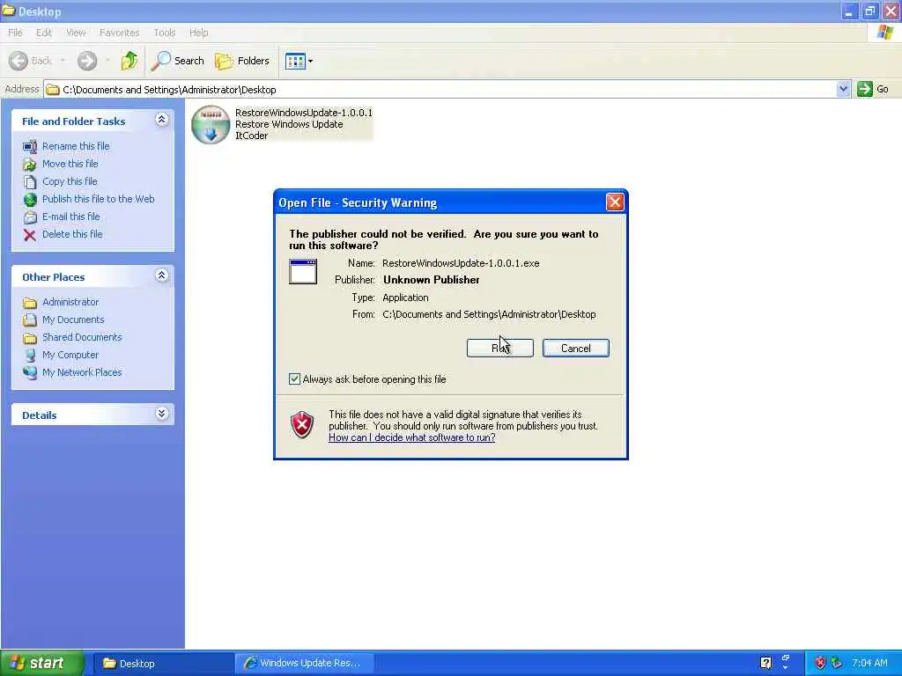902x676 pixels.
Task: Cancel the Security Warning dialog
Action: pyautogui.click(x=576, y=349)
